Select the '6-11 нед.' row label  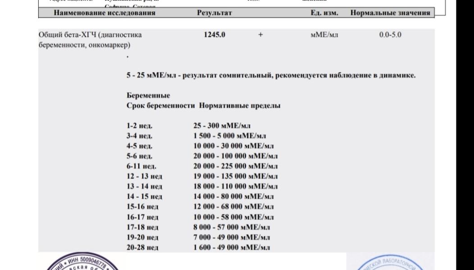tap(141, 166)
